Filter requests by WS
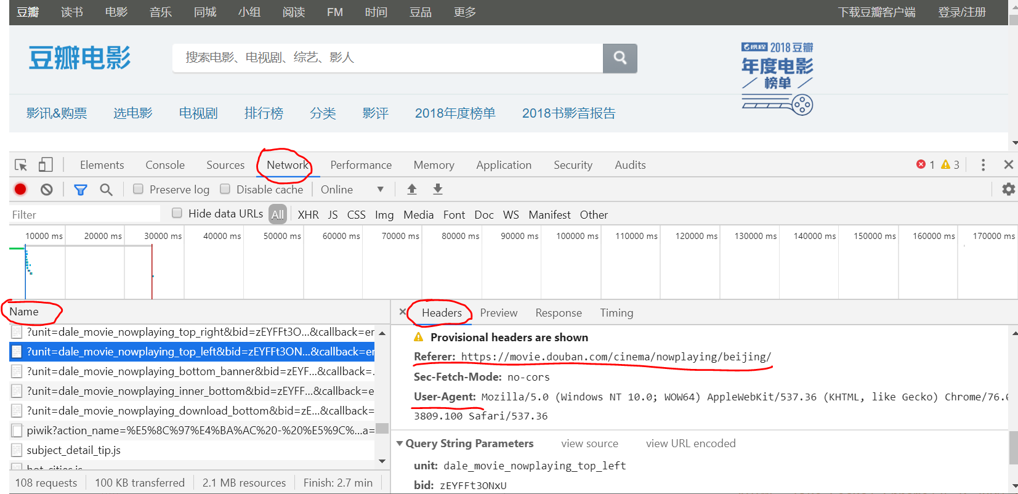This screenshot has height=494, width=1018. coord(511,215)
